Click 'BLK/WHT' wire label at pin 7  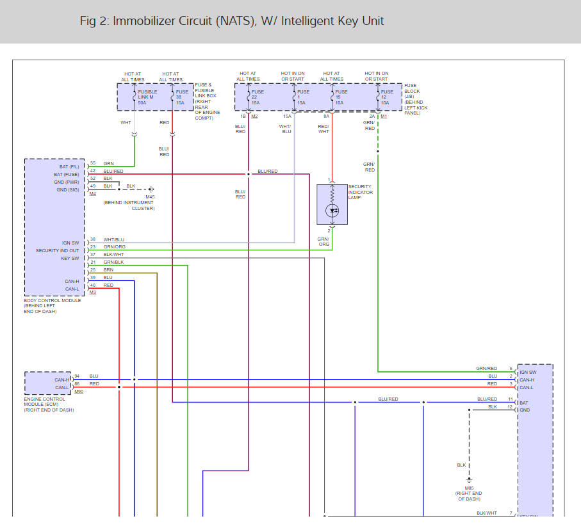[486, 513]
